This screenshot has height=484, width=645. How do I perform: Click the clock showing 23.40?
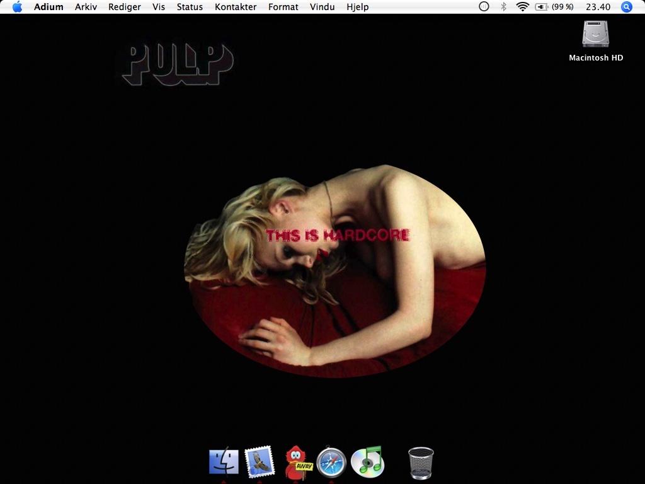tap(598, 7)
